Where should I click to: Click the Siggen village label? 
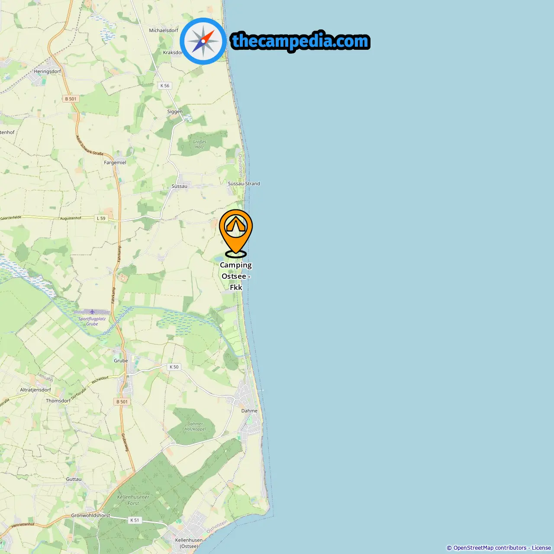(175, 111)
